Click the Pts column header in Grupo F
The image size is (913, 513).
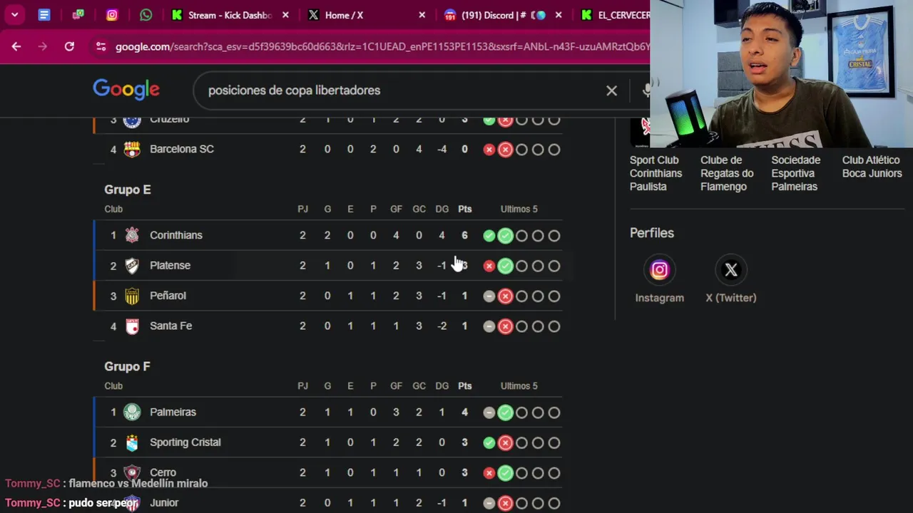[464, 385]
